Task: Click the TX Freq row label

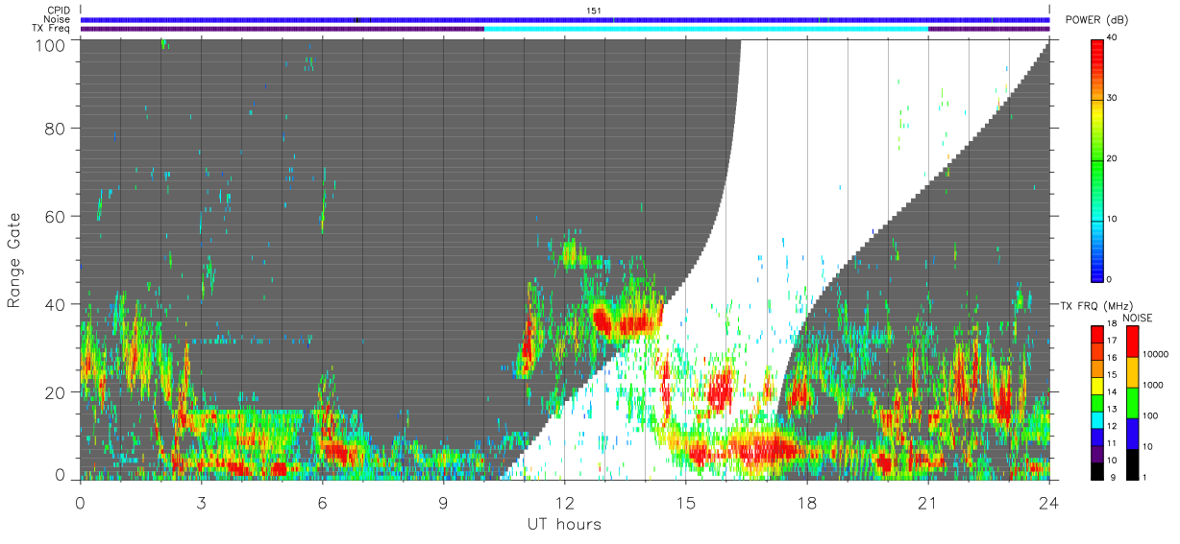Action: (x=51, y=28)
